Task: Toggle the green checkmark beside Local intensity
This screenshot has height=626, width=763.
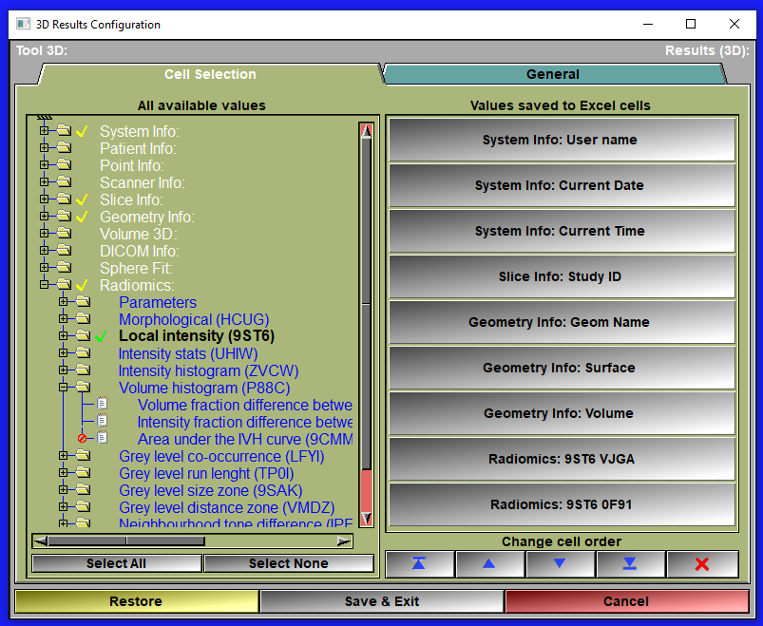Action: (x=101, y=336)
